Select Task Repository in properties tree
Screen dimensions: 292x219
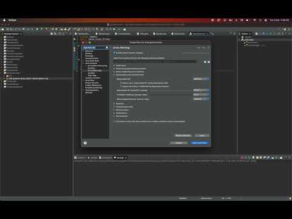92,90
